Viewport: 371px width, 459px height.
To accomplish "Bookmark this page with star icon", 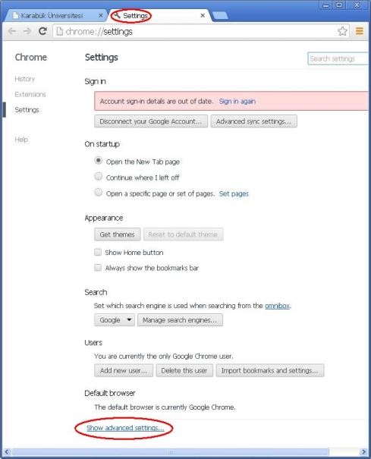I will coord(342,31).
